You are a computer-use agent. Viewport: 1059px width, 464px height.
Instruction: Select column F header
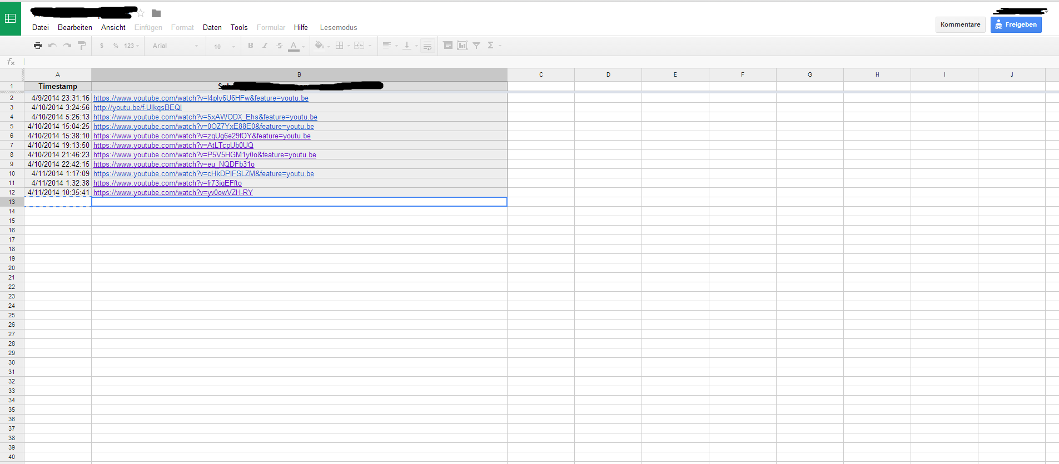[743, 74]
